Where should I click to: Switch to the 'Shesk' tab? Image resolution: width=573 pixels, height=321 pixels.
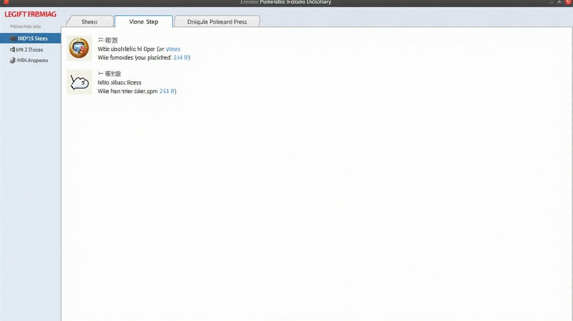click(89, 21)
